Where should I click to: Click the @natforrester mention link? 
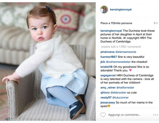(x=125, y=87)
